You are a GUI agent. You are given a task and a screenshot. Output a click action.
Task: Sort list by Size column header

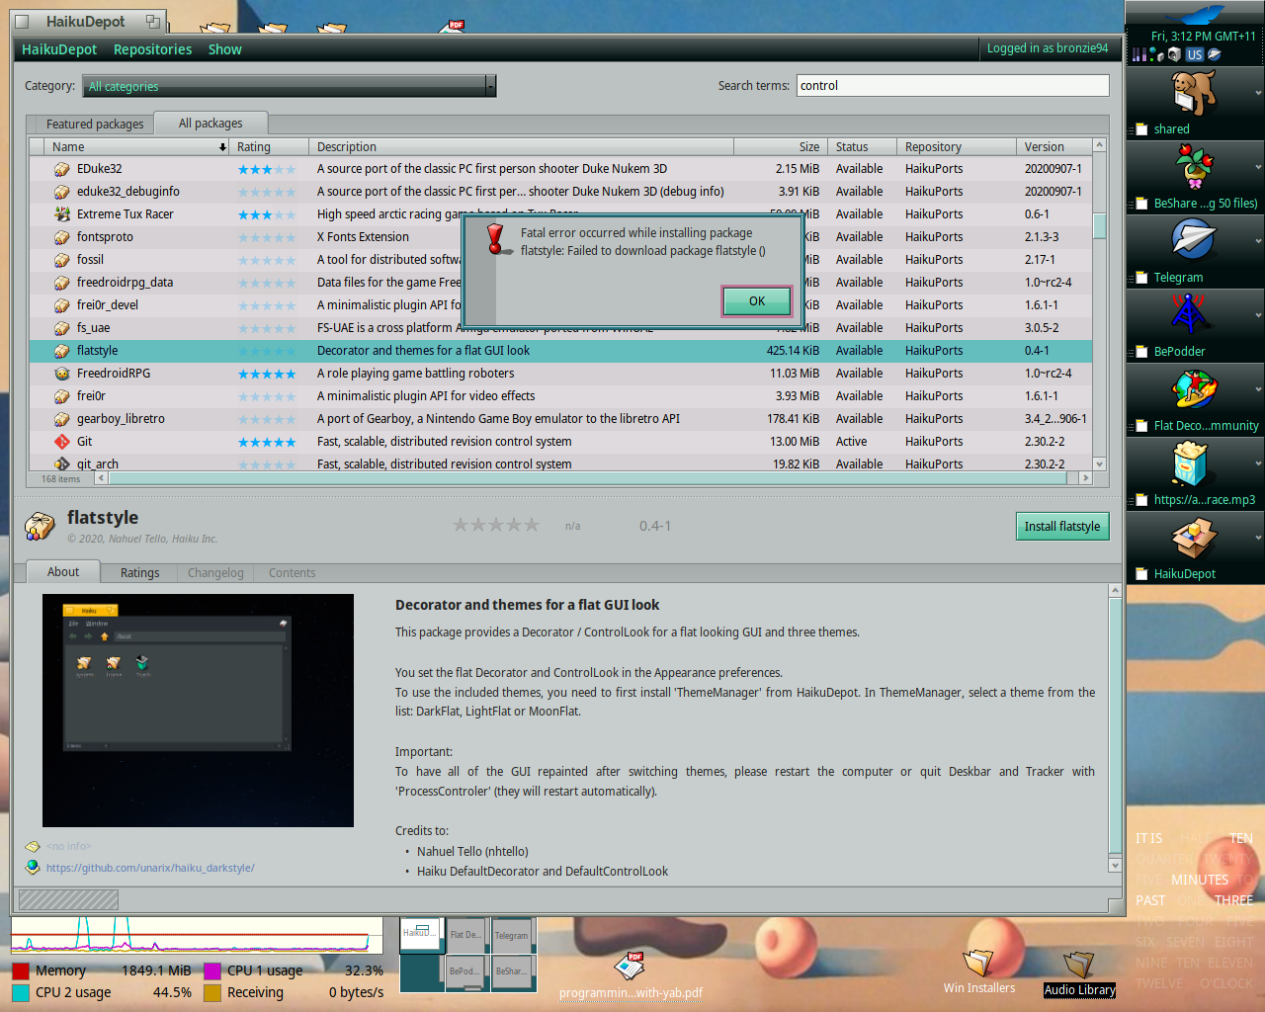[780, 147]
